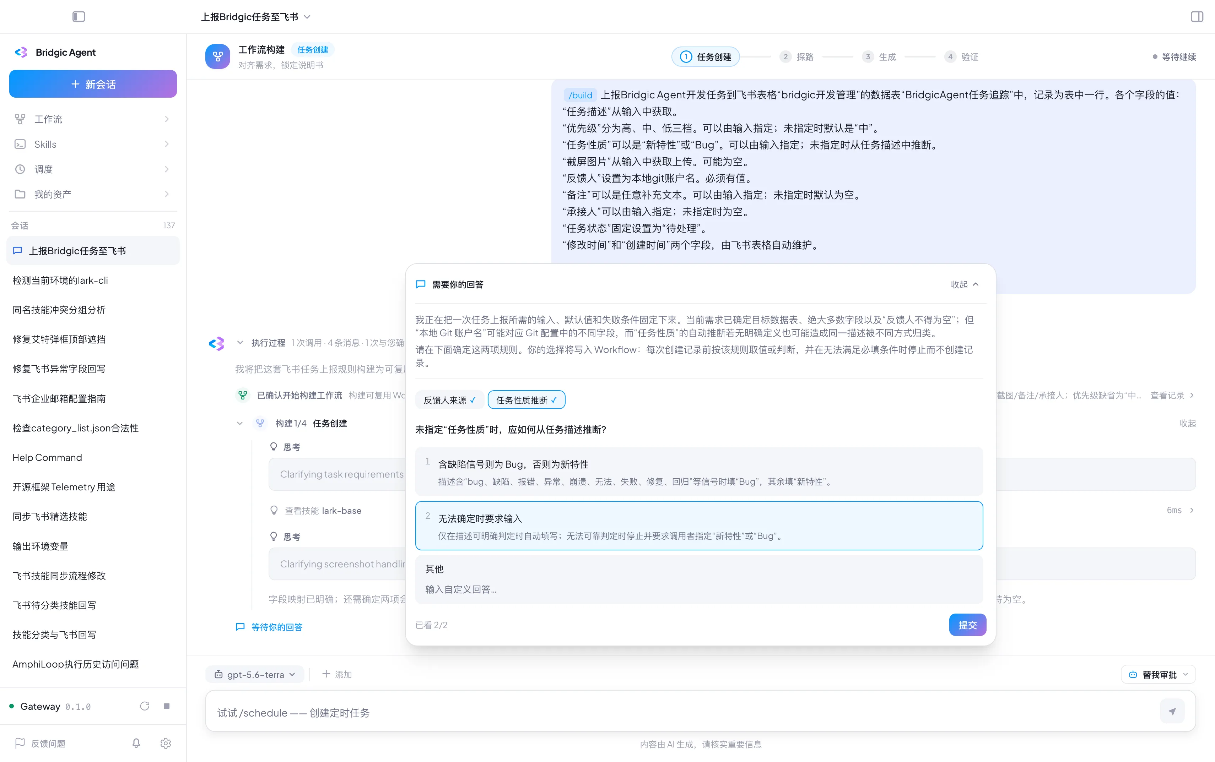Switch to the 反馈人来源 question tab
The width and height of the screenshot is (1215, 762).
point(449,400)
